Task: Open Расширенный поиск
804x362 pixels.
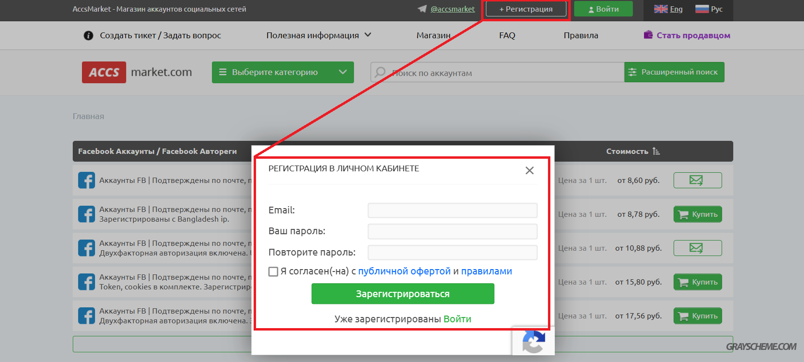Action: 675,72
